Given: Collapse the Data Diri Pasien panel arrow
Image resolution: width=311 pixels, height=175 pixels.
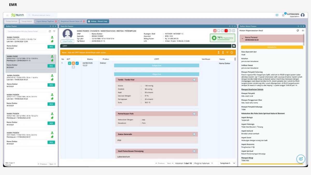Looking at the screenshot, I should click(235, 26).
